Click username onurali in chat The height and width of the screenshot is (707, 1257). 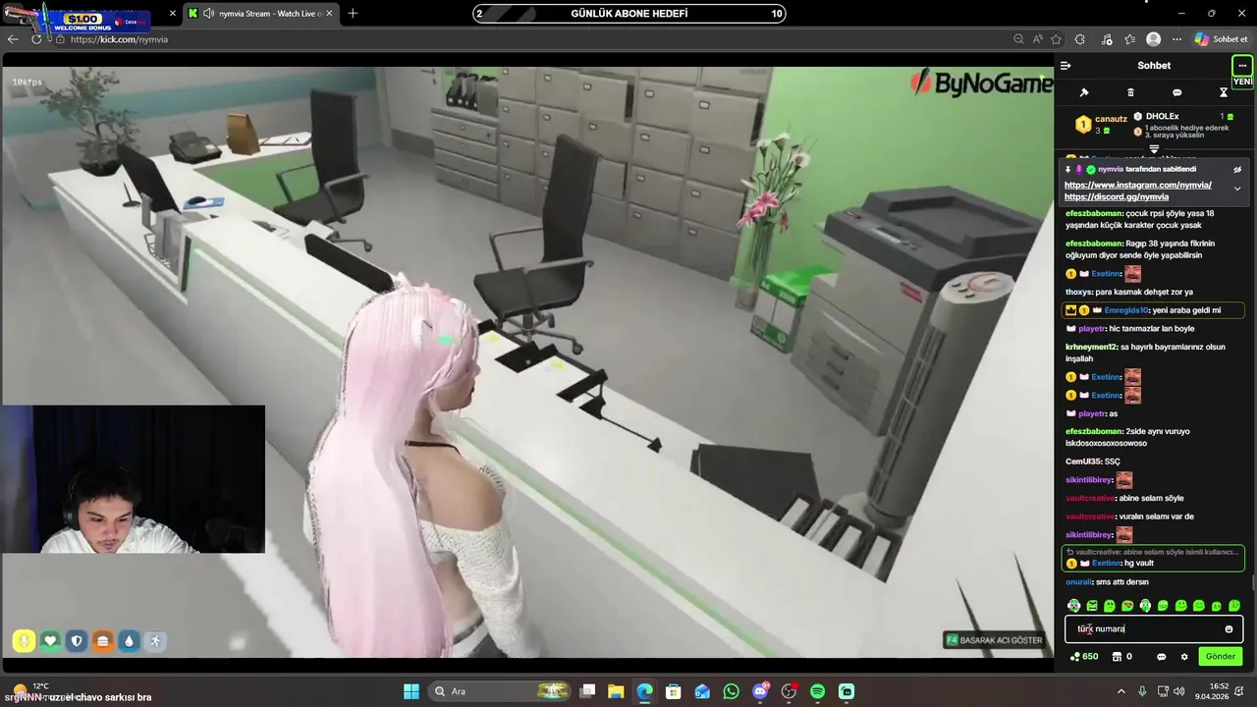coord(1079,582)
